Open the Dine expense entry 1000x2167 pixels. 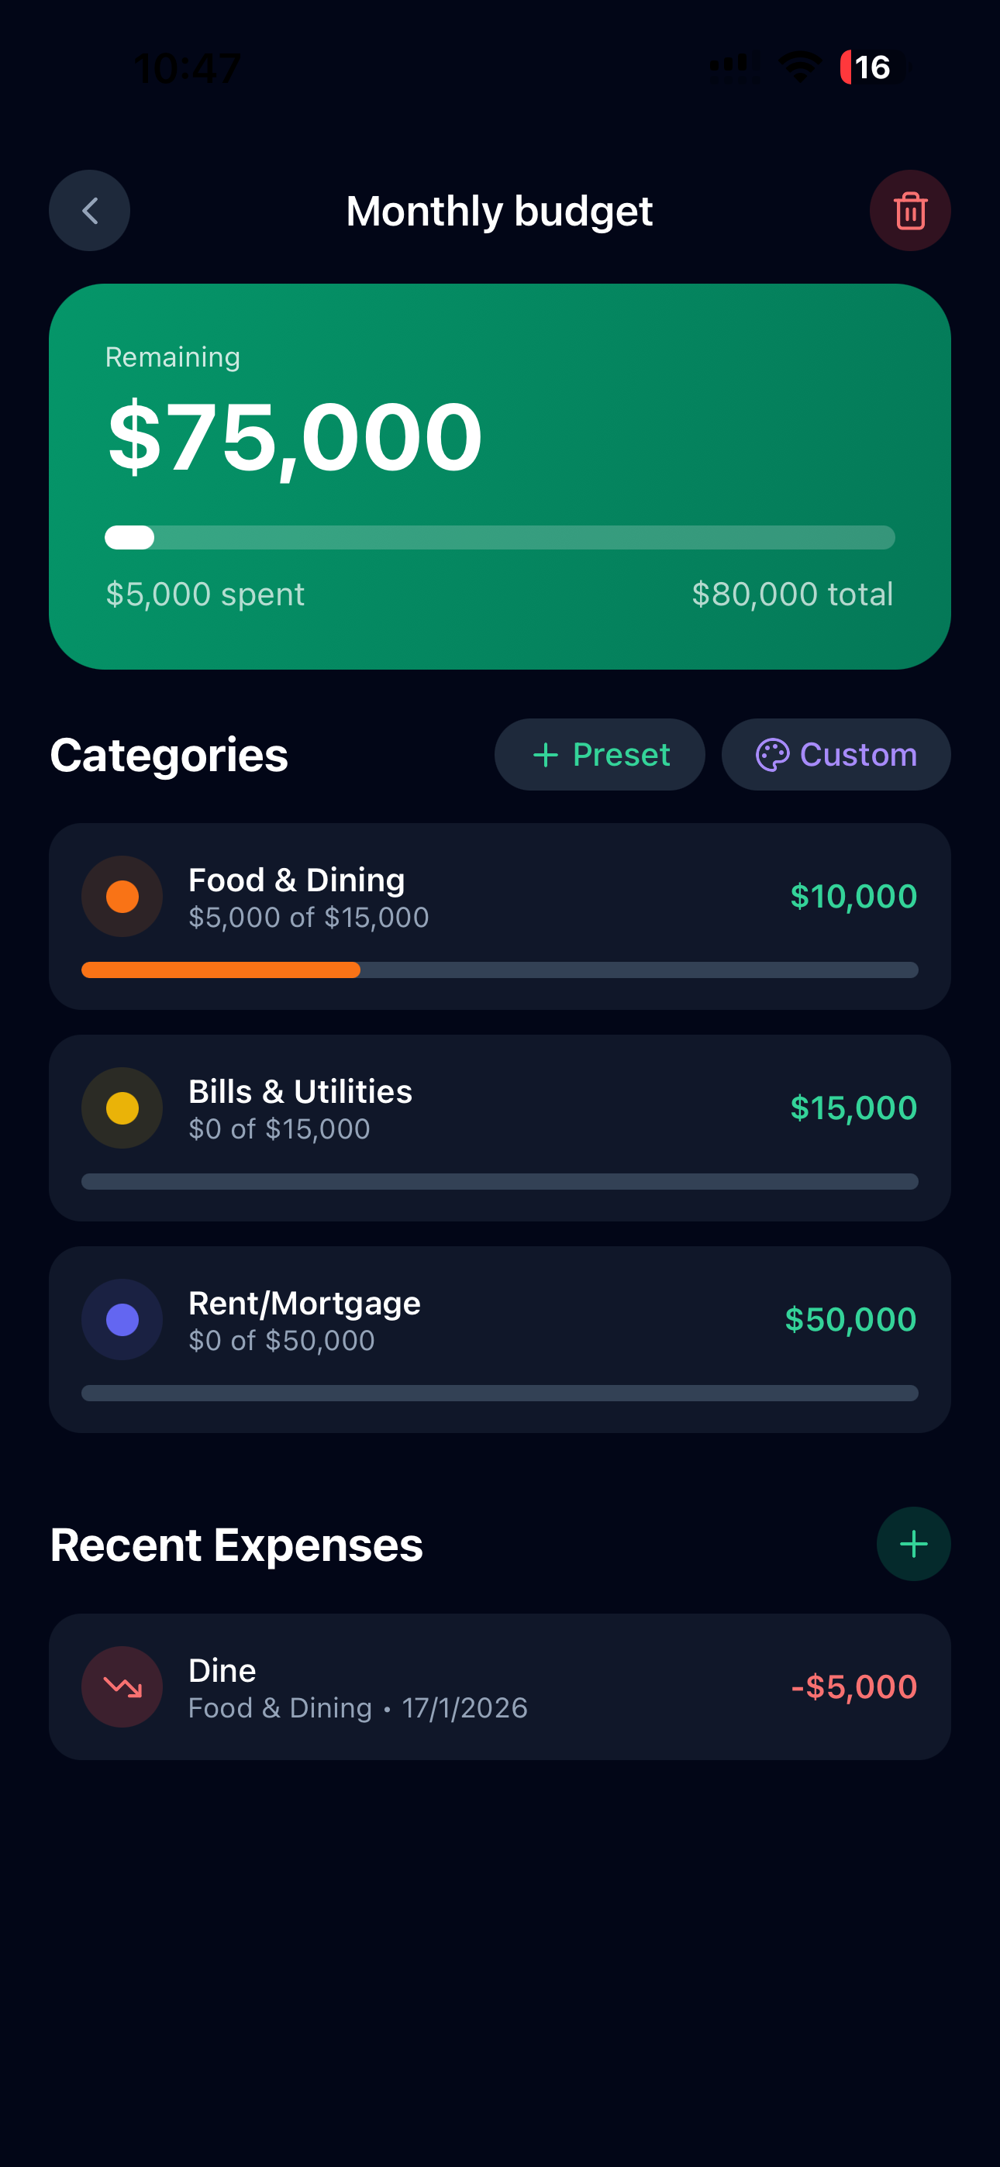pos(500,1686)
